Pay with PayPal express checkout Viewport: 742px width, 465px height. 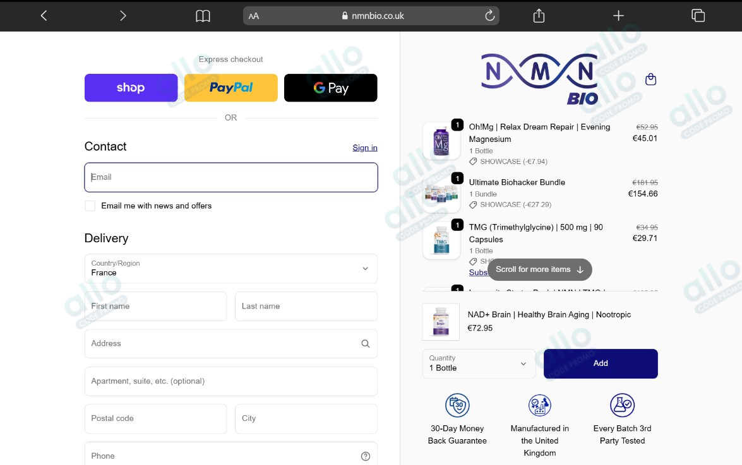click(230, 88)
